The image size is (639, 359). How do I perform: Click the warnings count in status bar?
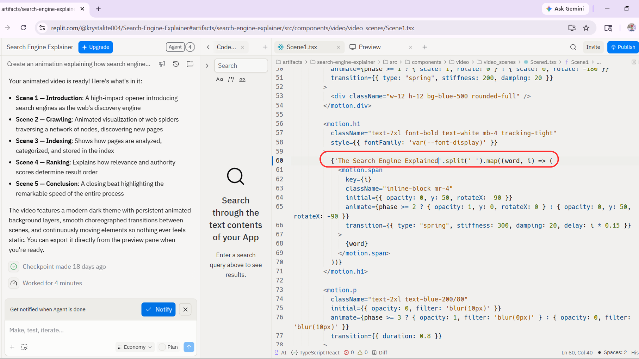363,353
